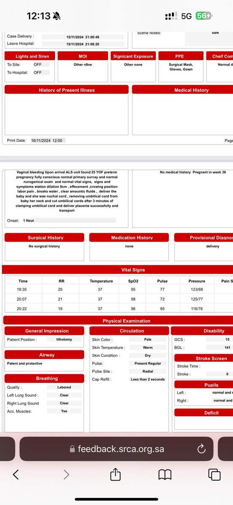Screen dimensions: 233x505
Task: Open the bookmarks book icon
Action: [x=165, y=475]
